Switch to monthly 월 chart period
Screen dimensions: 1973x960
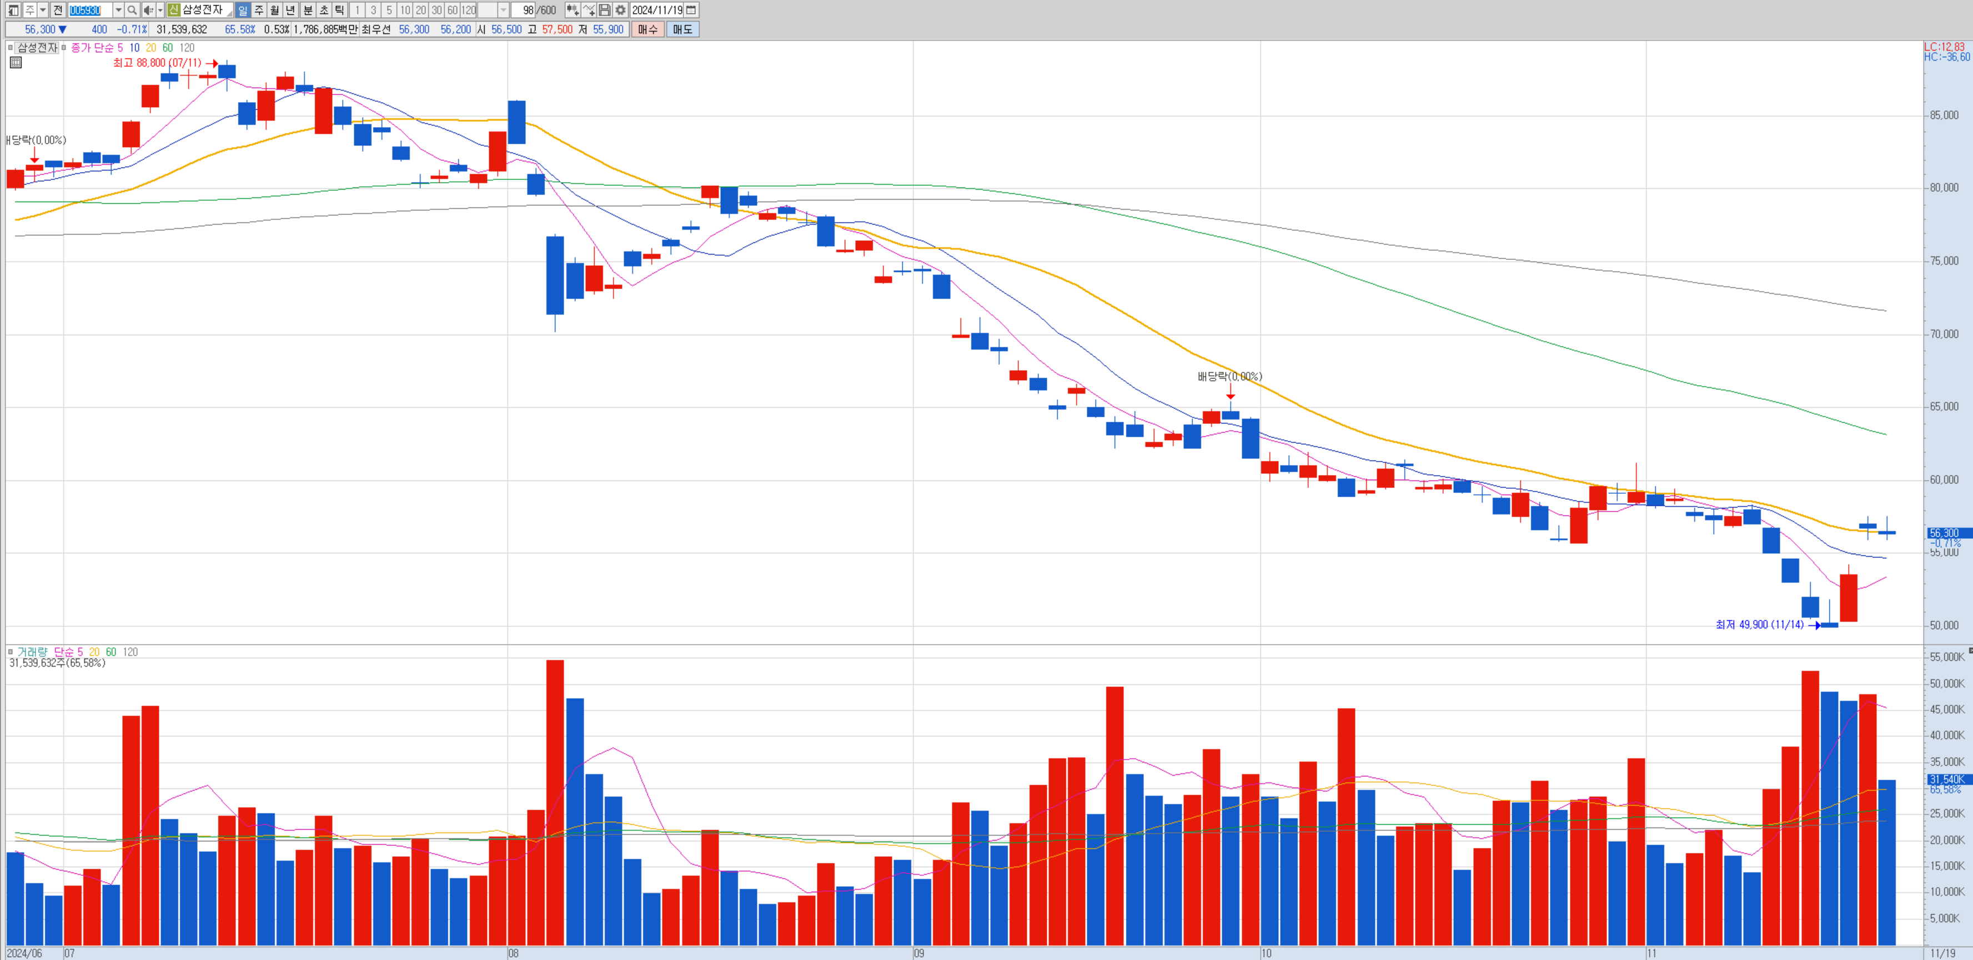[274, 10]
